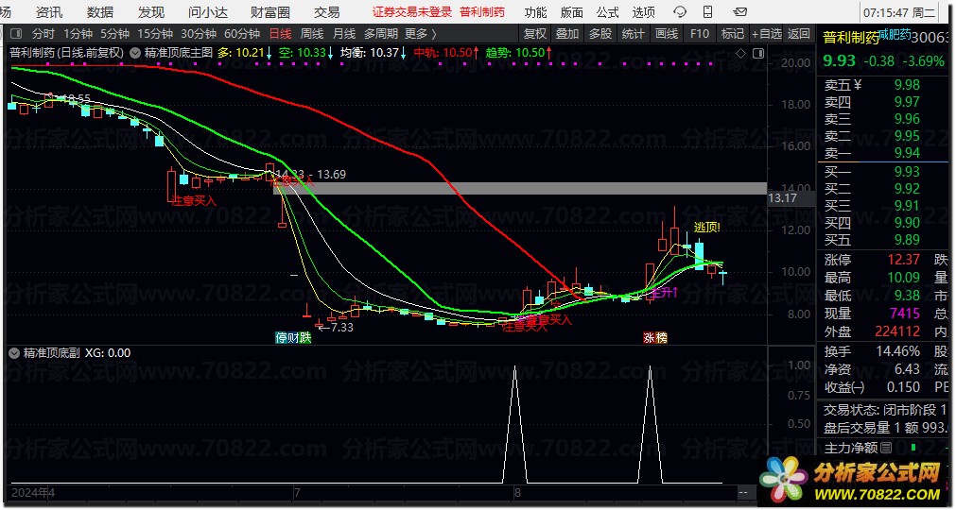This screenshot has height=510, width=956.
Task: Click the 画线 drawing button
Action: 667,34
